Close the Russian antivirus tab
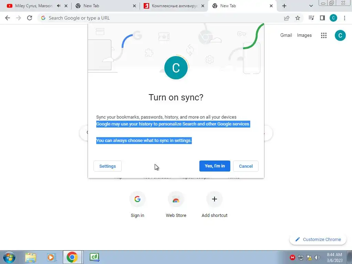 (203, 6)
